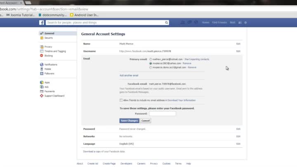Click the Careers footer link
Viewport: 297px width, 167px height.
141,164
